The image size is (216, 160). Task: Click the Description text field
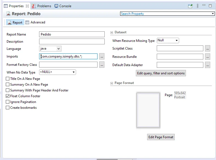click(x=72, y=41)
